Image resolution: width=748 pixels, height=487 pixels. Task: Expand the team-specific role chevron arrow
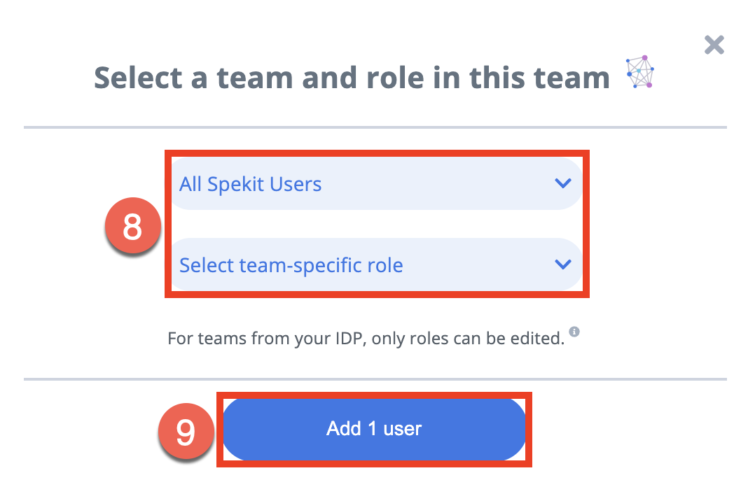pyautogui.click(x=563, y=264)
